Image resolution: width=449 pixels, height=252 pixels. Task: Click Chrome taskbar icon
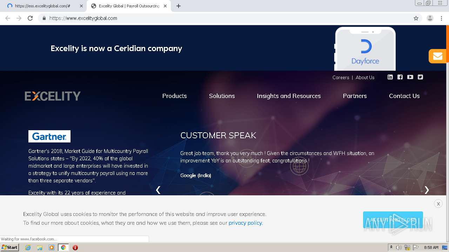[x=63, y=247]
